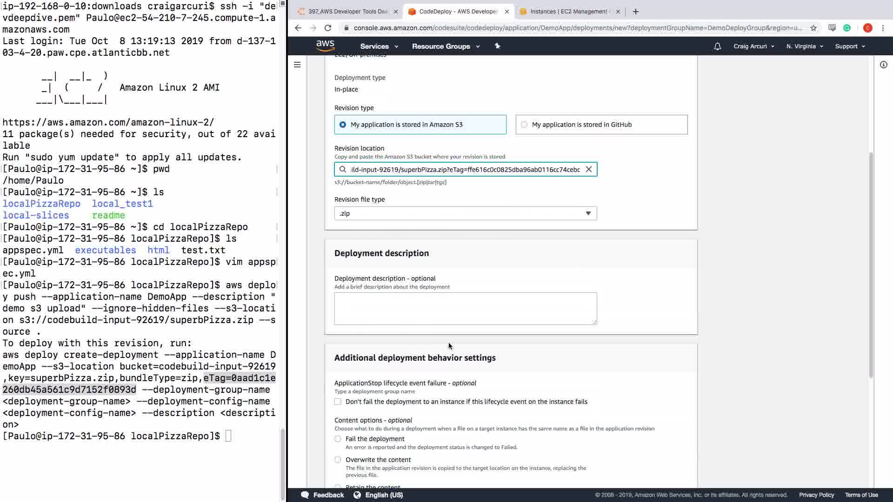
Task: Open the hamburger side navigation menu
Action: 297,65
